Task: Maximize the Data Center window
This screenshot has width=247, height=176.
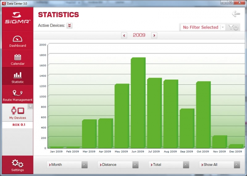Action: 231,3
